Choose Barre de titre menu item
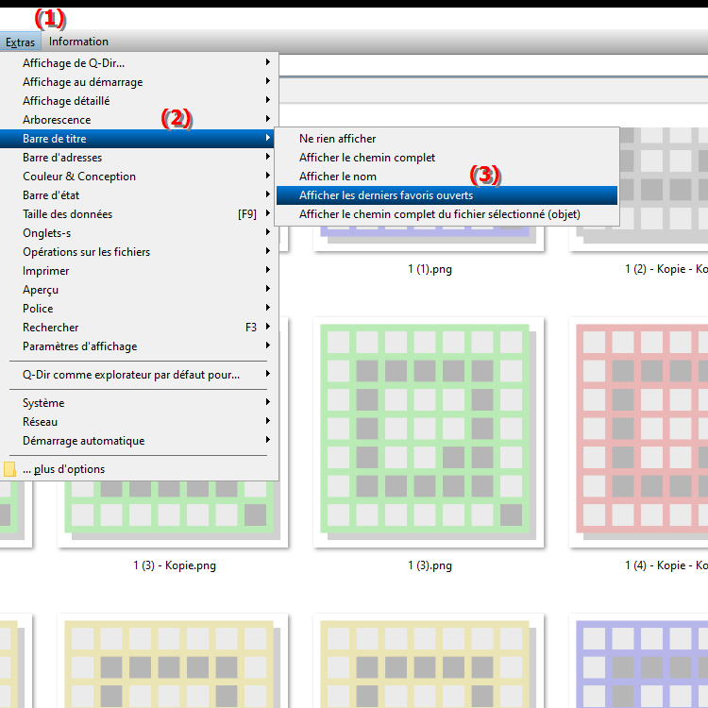 (139, 139)
